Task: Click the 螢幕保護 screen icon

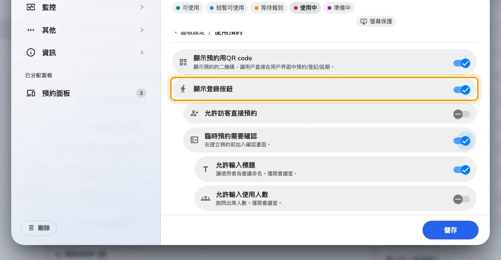Action: point(364,22)
